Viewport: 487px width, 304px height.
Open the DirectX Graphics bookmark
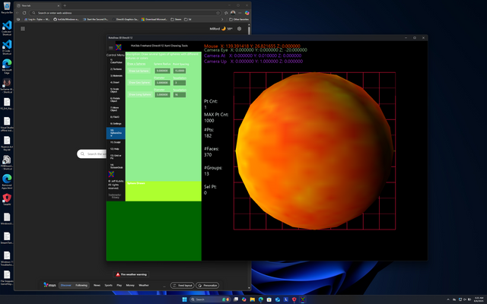click(x=126, y=19)
